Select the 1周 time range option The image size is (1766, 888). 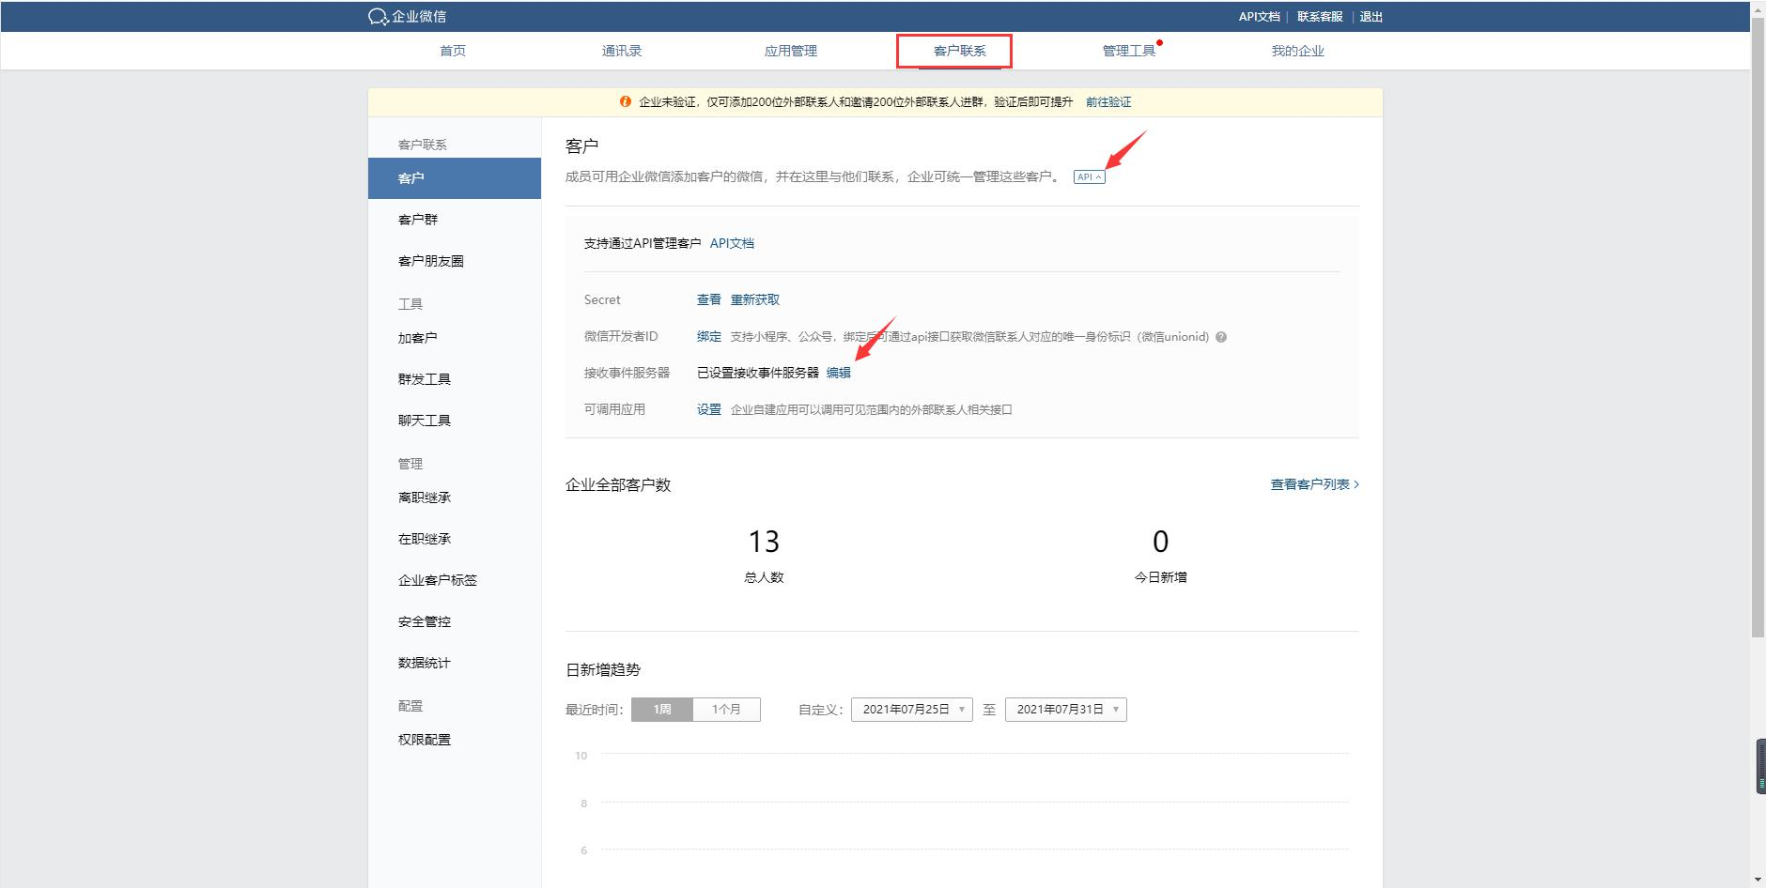pyautogui.click(x=662, y=710)
